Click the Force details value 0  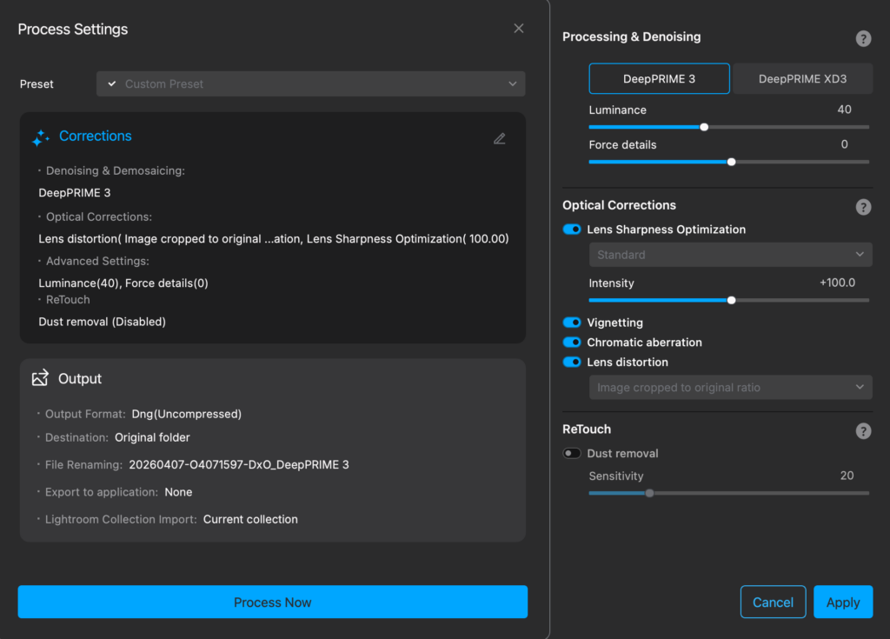[x=844, y=144]
